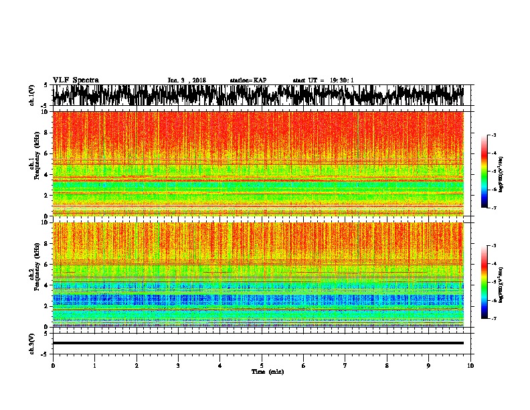Click the ch.3 flat black trace
The width and height of the screenshot is (530, 410).
point(258,343)
